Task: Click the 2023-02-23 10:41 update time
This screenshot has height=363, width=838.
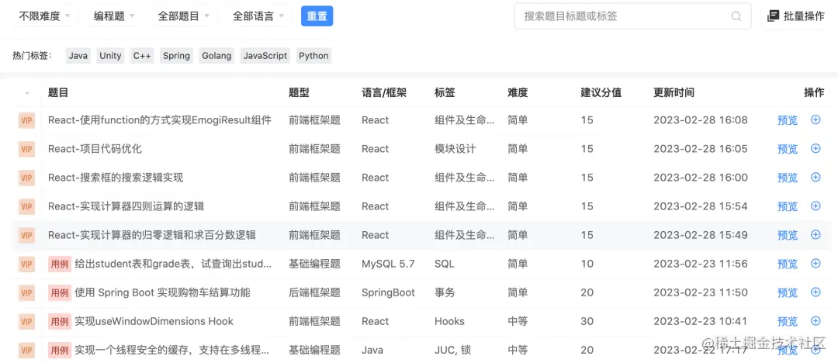Action: [x=701, y=321]
